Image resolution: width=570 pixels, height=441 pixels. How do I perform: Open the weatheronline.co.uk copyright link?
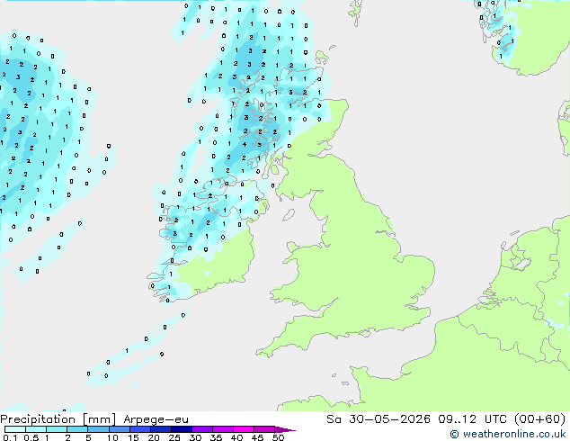click(x=508, y=434)
